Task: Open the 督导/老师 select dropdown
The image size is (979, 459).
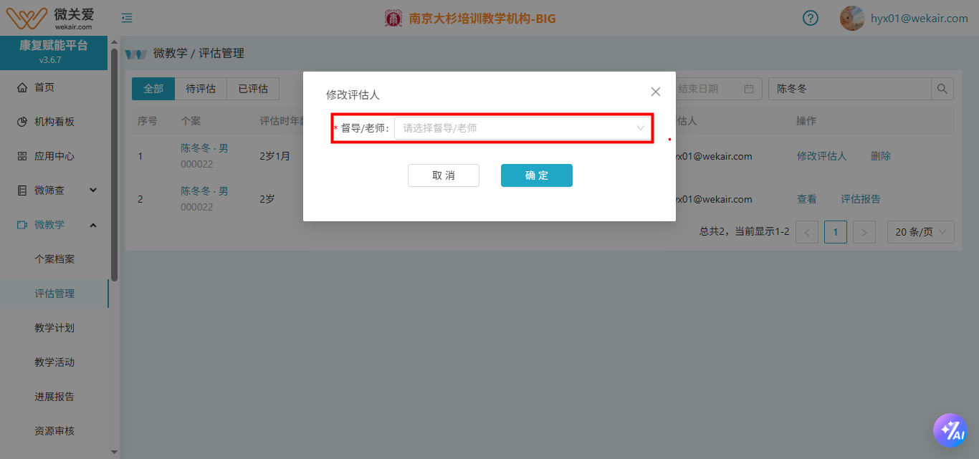Action: click(522, 128)
